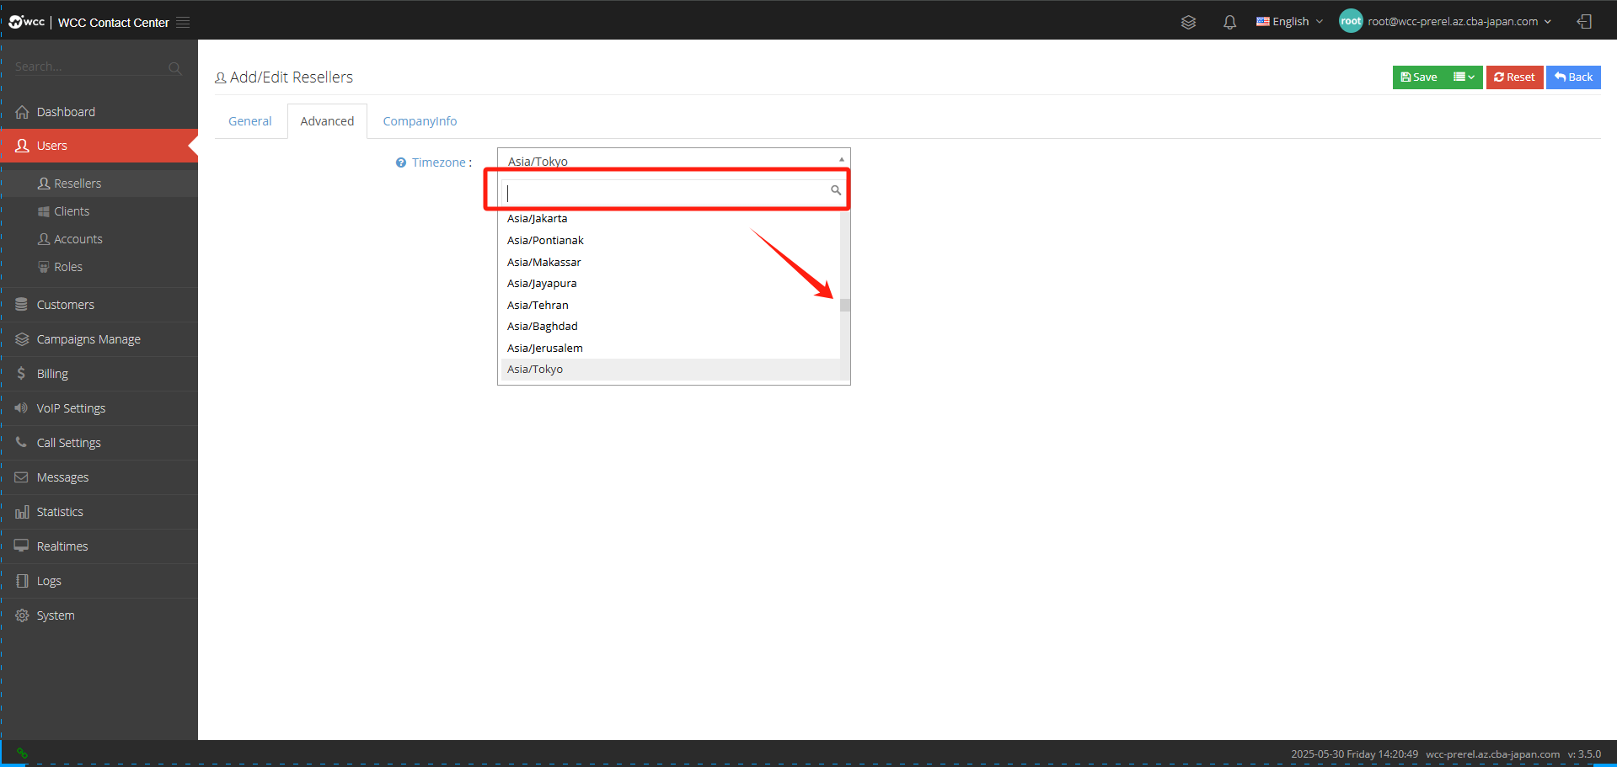Image resolution: width=1617 pixels, height=767 pixels.
Task: Open the notifications bell icon
Action: click(x=1229, y=22)
